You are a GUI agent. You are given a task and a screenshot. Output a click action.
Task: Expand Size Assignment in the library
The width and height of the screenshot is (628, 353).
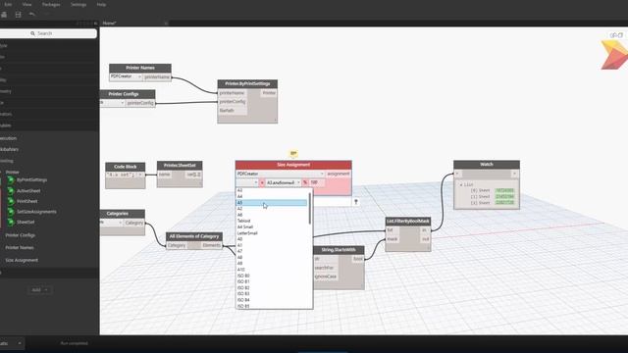[22, 260]
